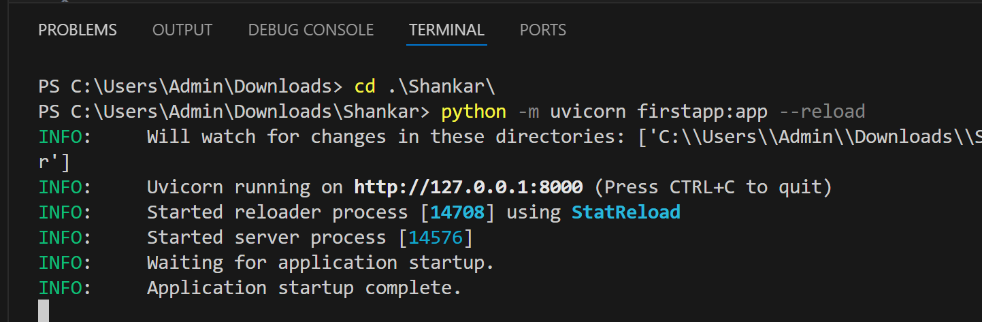Click 'Application startup complete.' line

[304, 288]
